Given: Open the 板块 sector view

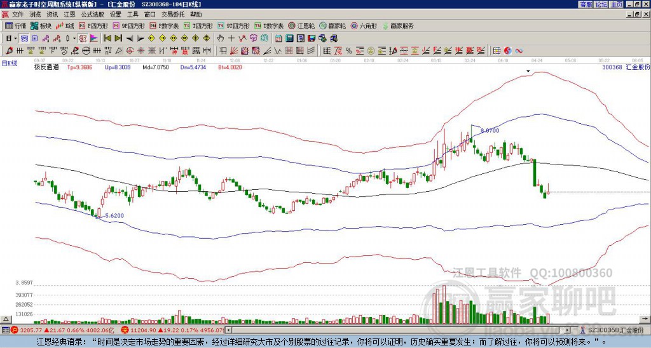Looking at the screenshot, I should point(41,25).
